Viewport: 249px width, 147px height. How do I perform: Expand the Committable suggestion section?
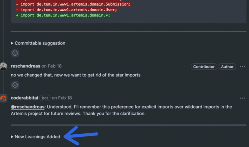38,43
